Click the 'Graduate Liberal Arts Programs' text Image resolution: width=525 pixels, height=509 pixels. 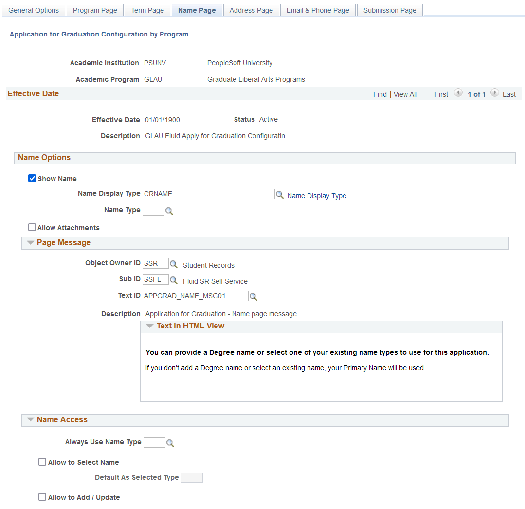256,79
